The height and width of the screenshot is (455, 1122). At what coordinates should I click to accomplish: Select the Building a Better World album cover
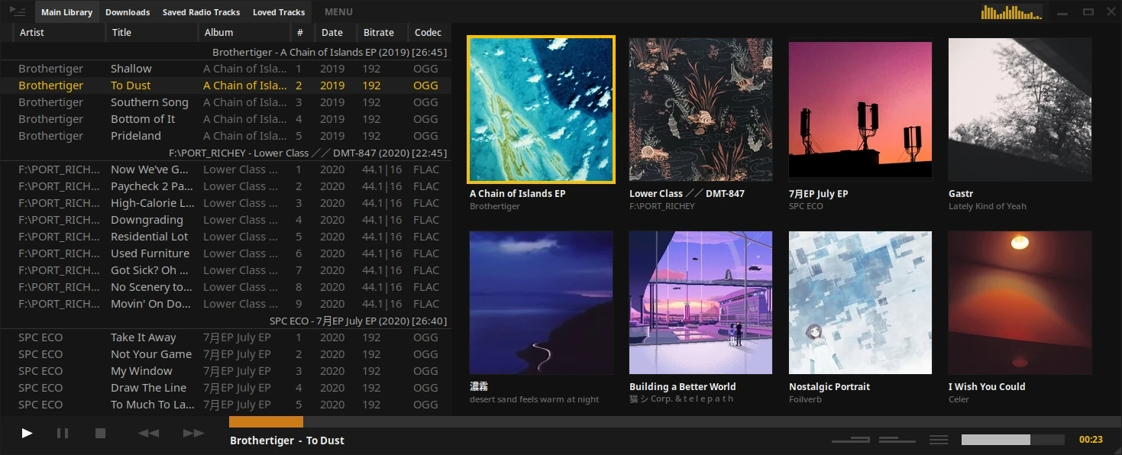tap(700, 302)
